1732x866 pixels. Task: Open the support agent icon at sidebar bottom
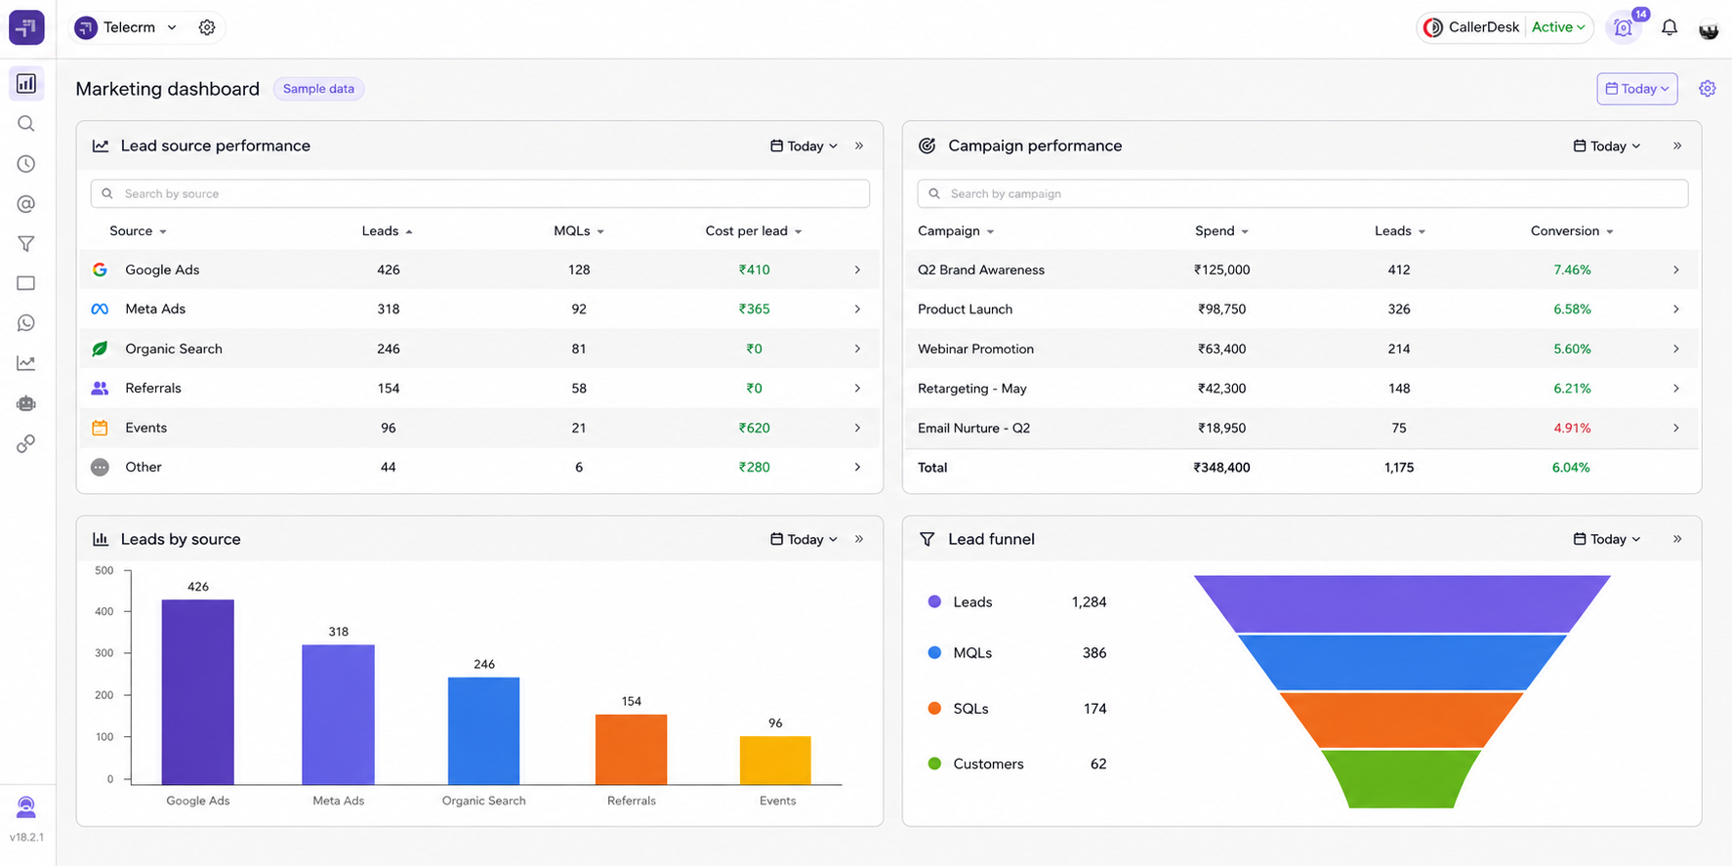(26, 807)
